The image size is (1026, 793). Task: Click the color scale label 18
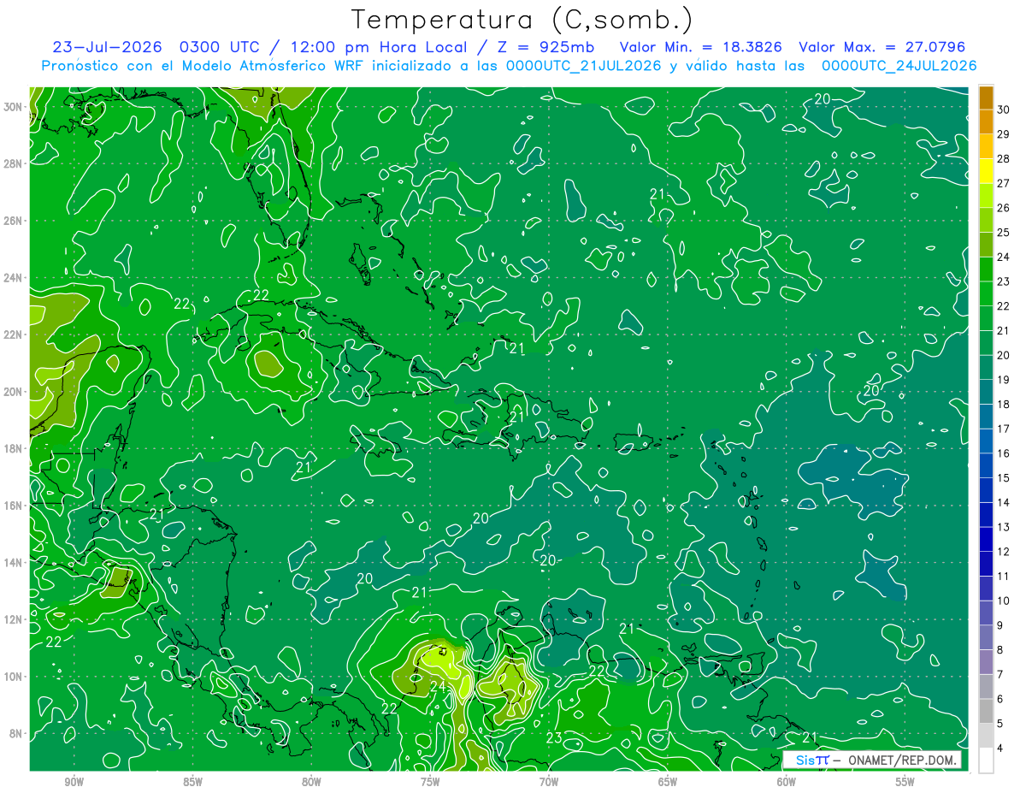pos(1003,404)
